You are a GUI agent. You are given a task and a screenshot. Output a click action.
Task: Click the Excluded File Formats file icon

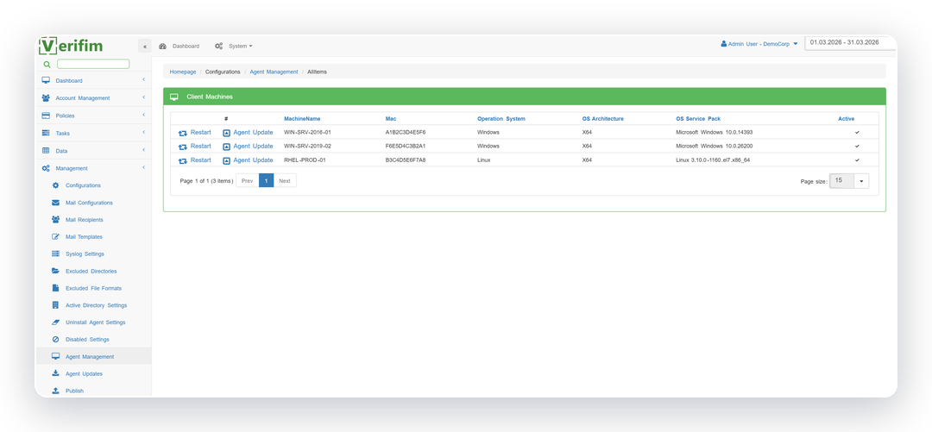coord(55,288)
